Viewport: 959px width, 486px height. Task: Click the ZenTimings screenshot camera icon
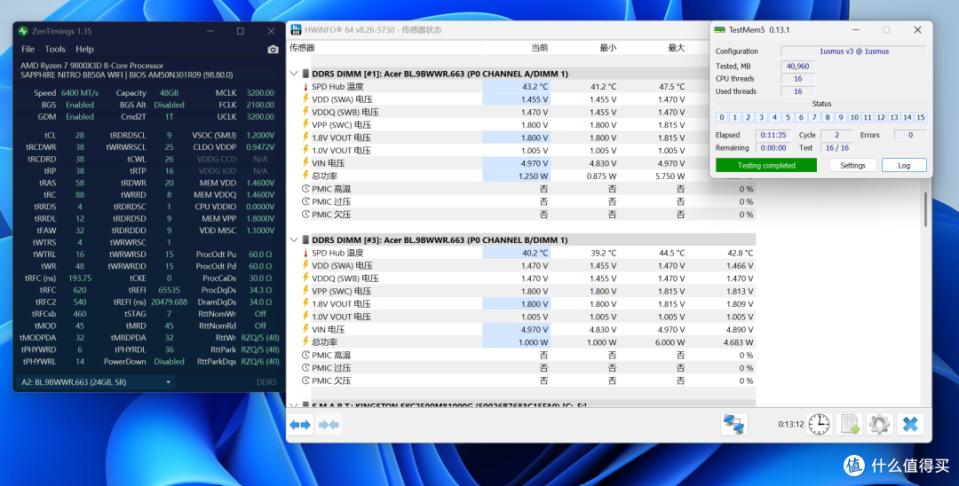pyautogui.click(x=273, y=50)
